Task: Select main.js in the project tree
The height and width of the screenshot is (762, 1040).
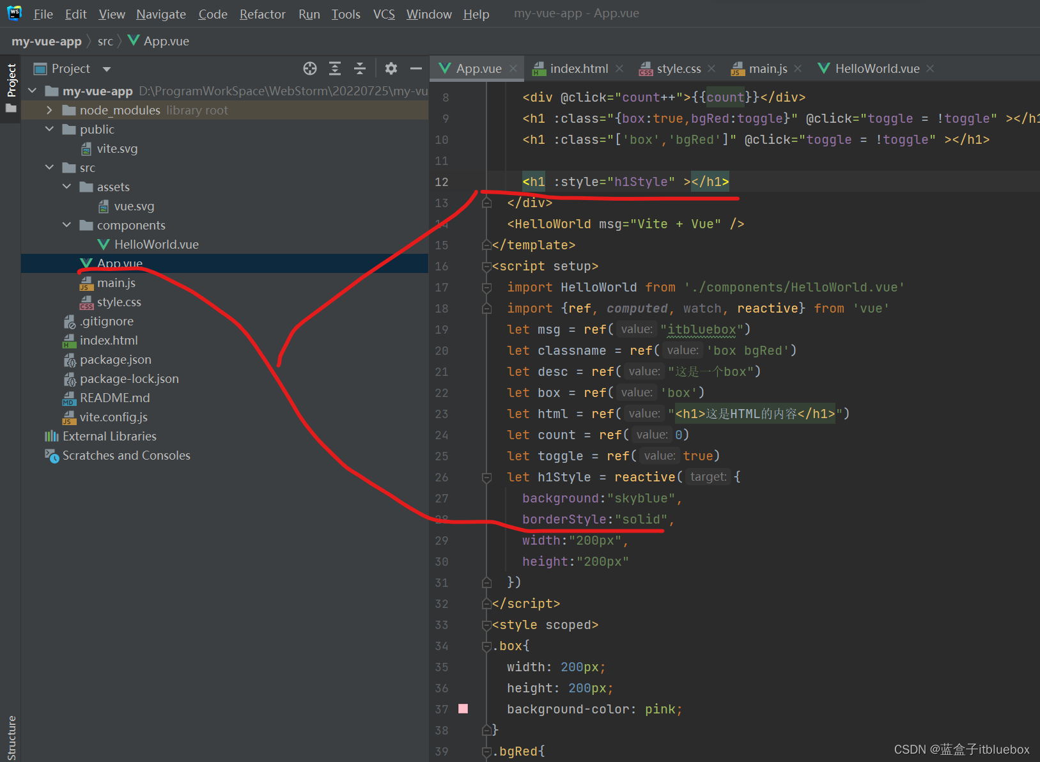Action: coord(107,283)
